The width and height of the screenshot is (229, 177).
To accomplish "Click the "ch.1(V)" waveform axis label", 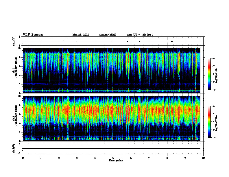I will click(14, 41).
